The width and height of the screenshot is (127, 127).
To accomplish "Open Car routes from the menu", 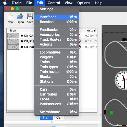I will tap(57, 94).
